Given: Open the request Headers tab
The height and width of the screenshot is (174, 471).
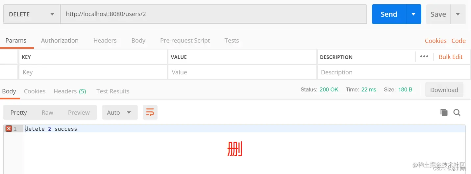Looking at the screenshot, I should 105,41.
